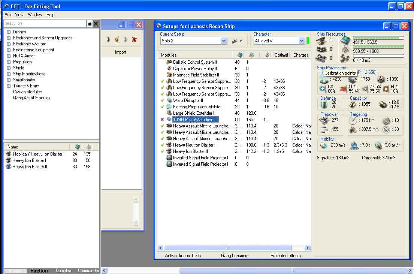Switch to the Faction tab

[39, 271]
